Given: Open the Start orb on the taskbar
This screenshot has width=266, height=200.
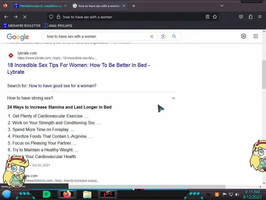Looking at the screenshot, I should click(6, 194).
